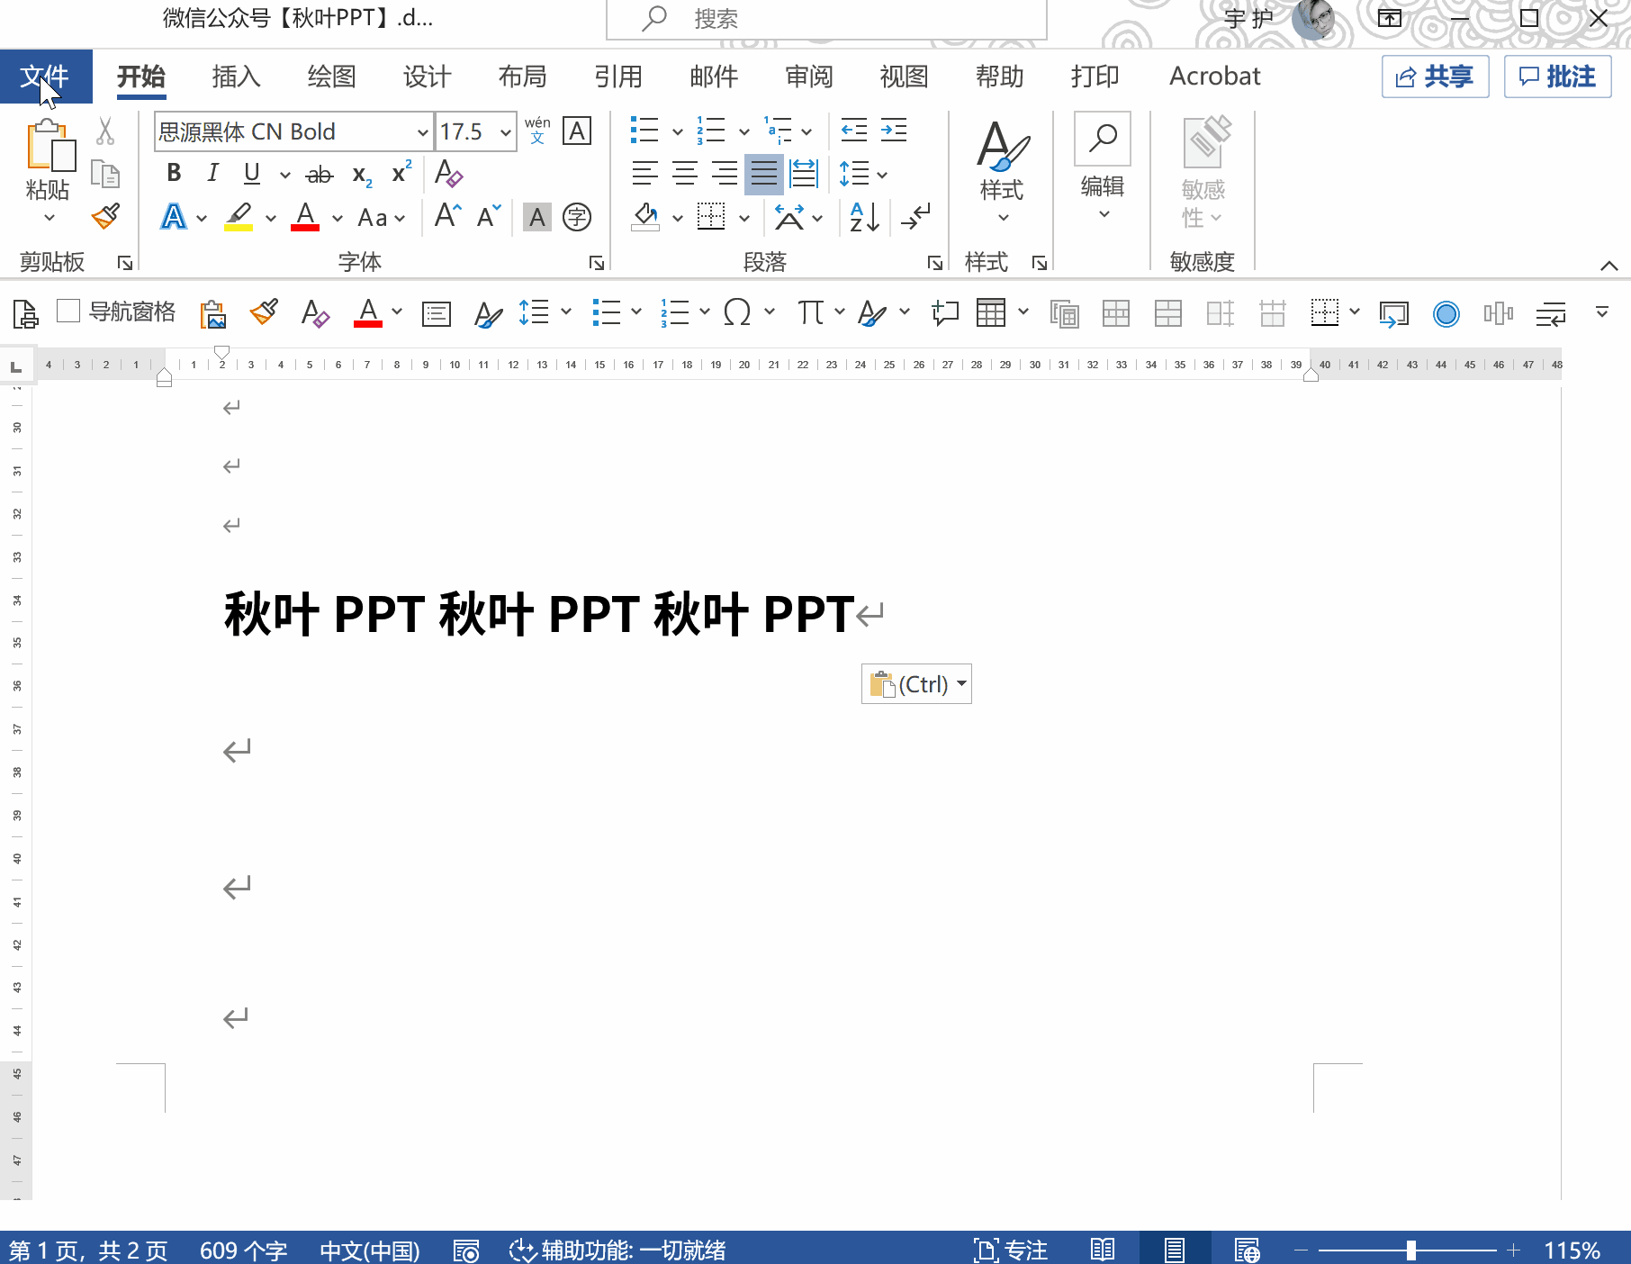Screen dimensions: 1631x1264
Task: Toggle superscript formatting
Action: point(401,173)
